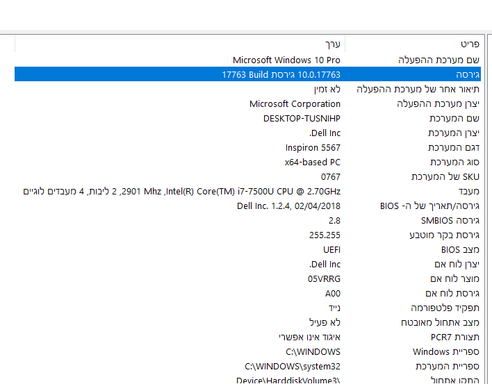Viewport: 492px width, 384px height.
Task: Select the 'סוג המערכת' item
Action: coord(454,162)
